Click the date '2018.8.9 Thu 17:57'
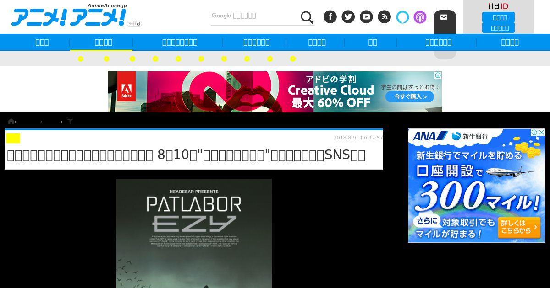 358,138
